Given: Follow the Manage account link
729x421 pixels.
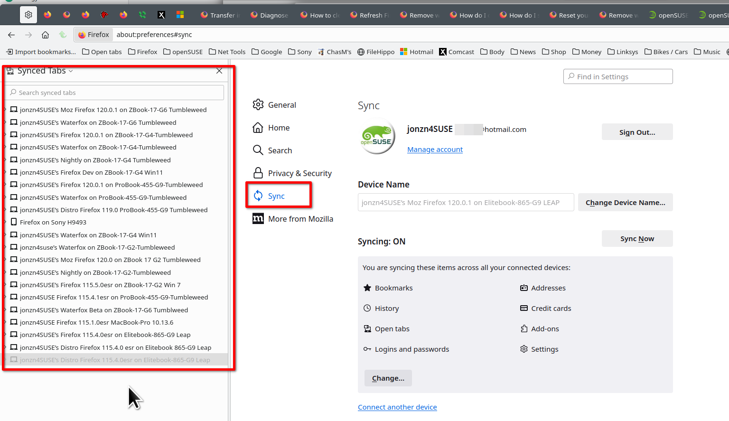Looking at the screenshot, I should [x=435, y=149].
